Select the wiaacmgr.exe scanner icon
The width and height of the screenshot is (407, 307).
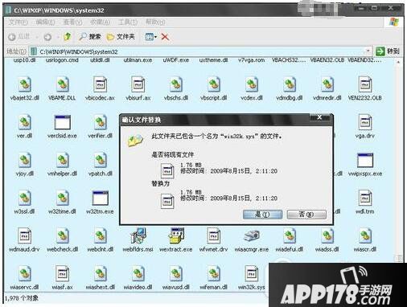(x=252, y=235)
